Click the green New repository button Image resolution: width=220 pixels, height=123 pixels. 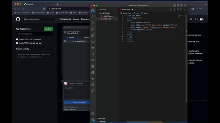point(48,29)
